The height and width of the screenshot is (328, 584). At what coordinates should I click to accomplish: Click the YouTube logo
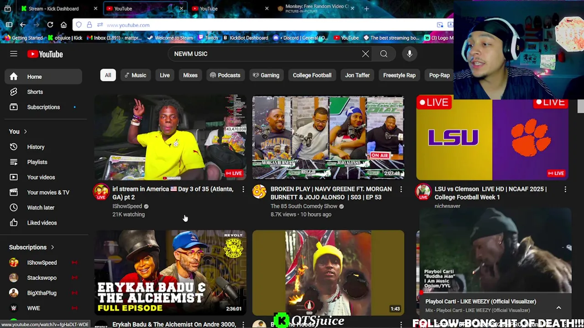pyautogui.click(x=45, y=54)
